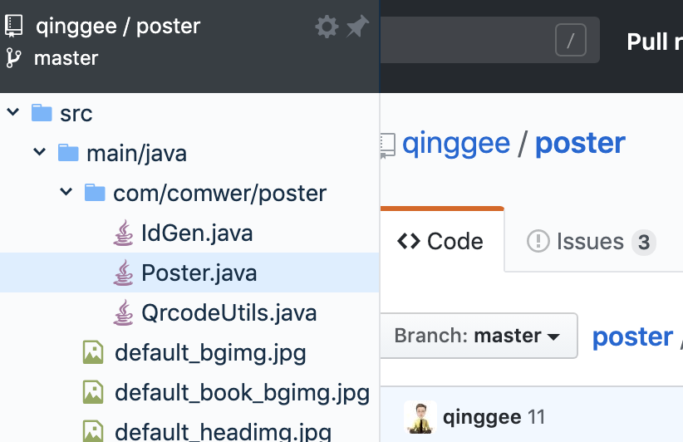Click the image icon beside default_bgimg.jpg
The image size is (683, 442).
point(93,353)
